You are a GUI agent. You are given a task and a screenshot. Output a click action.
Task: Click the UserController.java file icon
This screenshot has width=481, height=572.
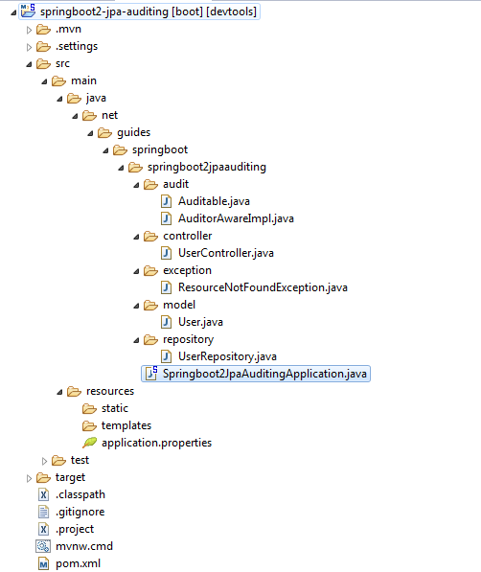click(x=166, y=253)
